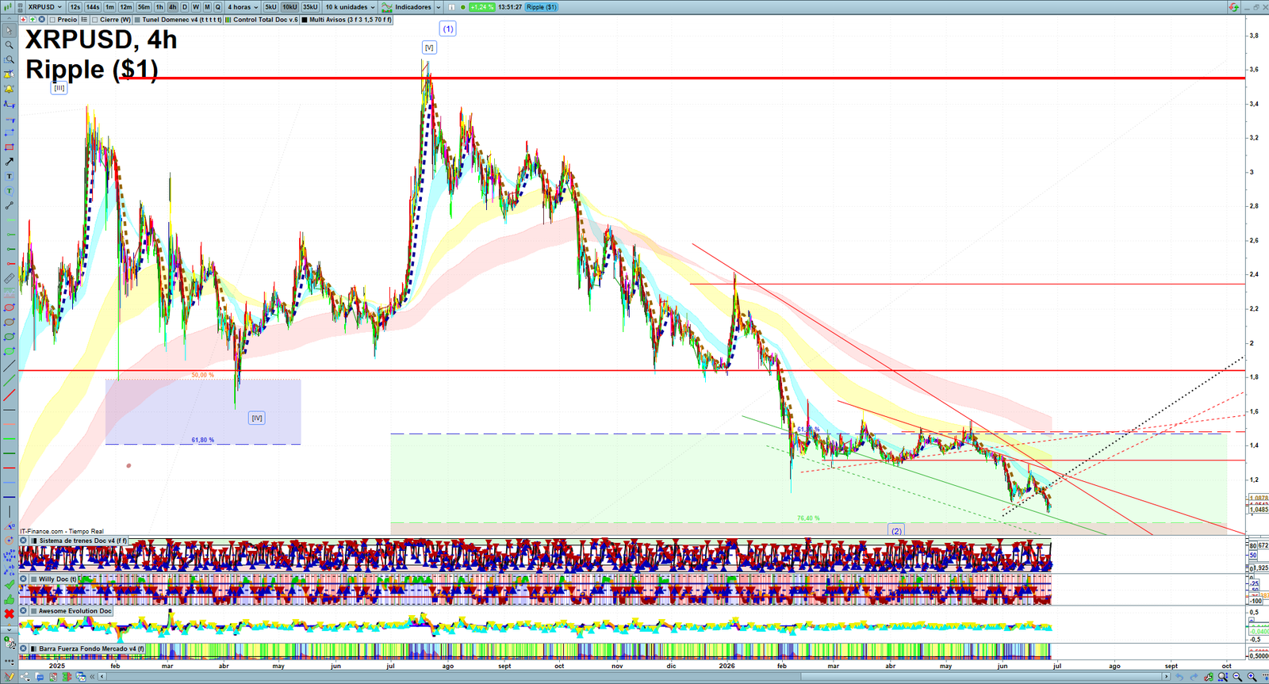
Task: Click the Ripple ($1) name tag
Action: 542,7
